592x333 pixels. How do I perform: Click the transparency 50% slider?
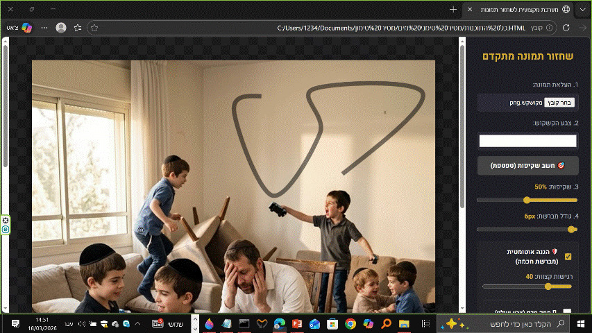tap(527, 200)
